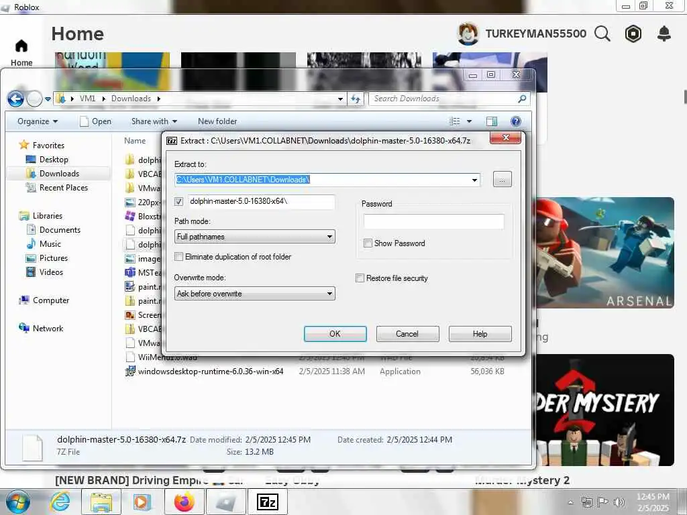687x515 pixels.
Task: Open Recent Places in Favorites
Action: click(x=63, y=188)
